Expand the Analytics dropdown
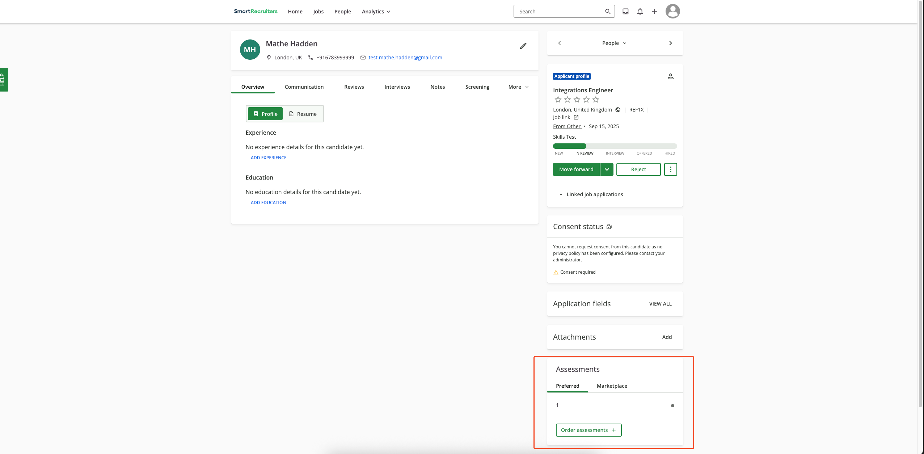The height and width of the screenshot is (454, 924). pyautogui.click(x=375, y=11)
